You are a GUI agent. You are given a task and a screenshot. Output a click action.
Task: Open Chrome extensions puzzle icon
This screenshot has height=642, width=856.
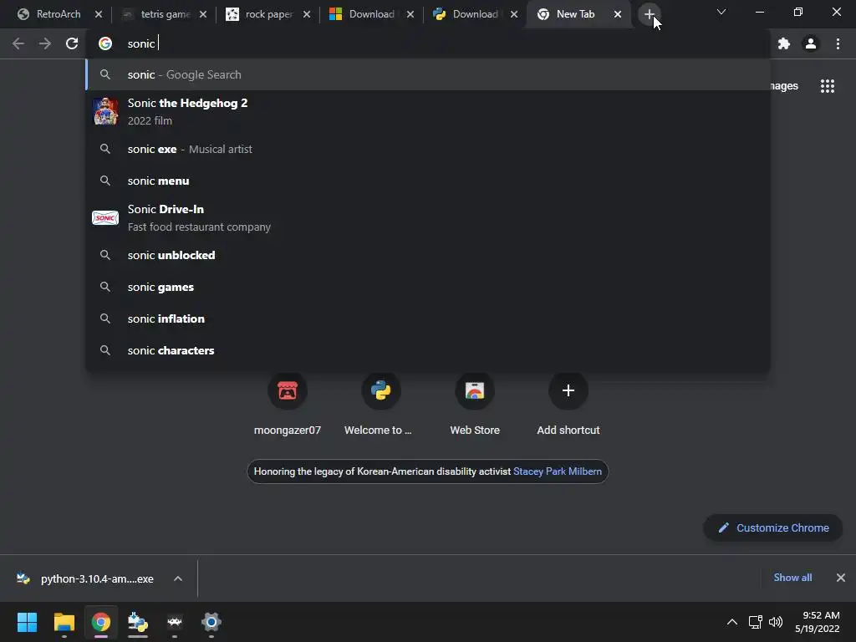[784, 43]
